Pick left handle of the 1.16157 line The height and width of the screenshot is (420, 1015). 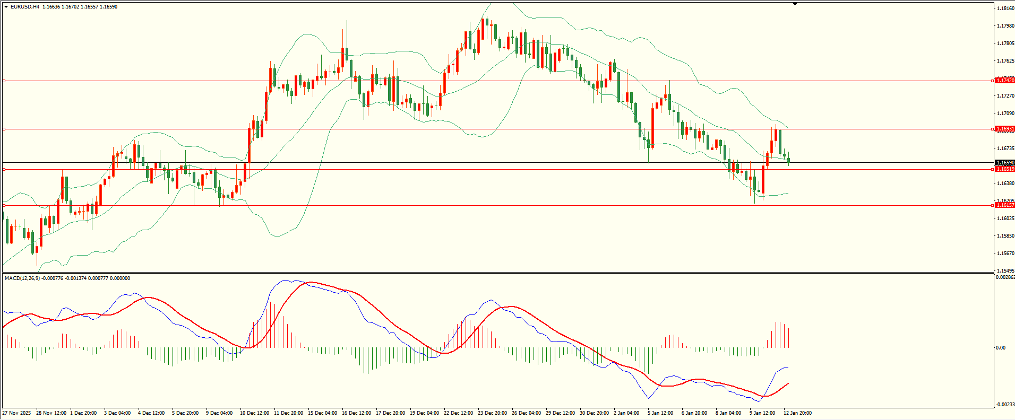(4, 205)
